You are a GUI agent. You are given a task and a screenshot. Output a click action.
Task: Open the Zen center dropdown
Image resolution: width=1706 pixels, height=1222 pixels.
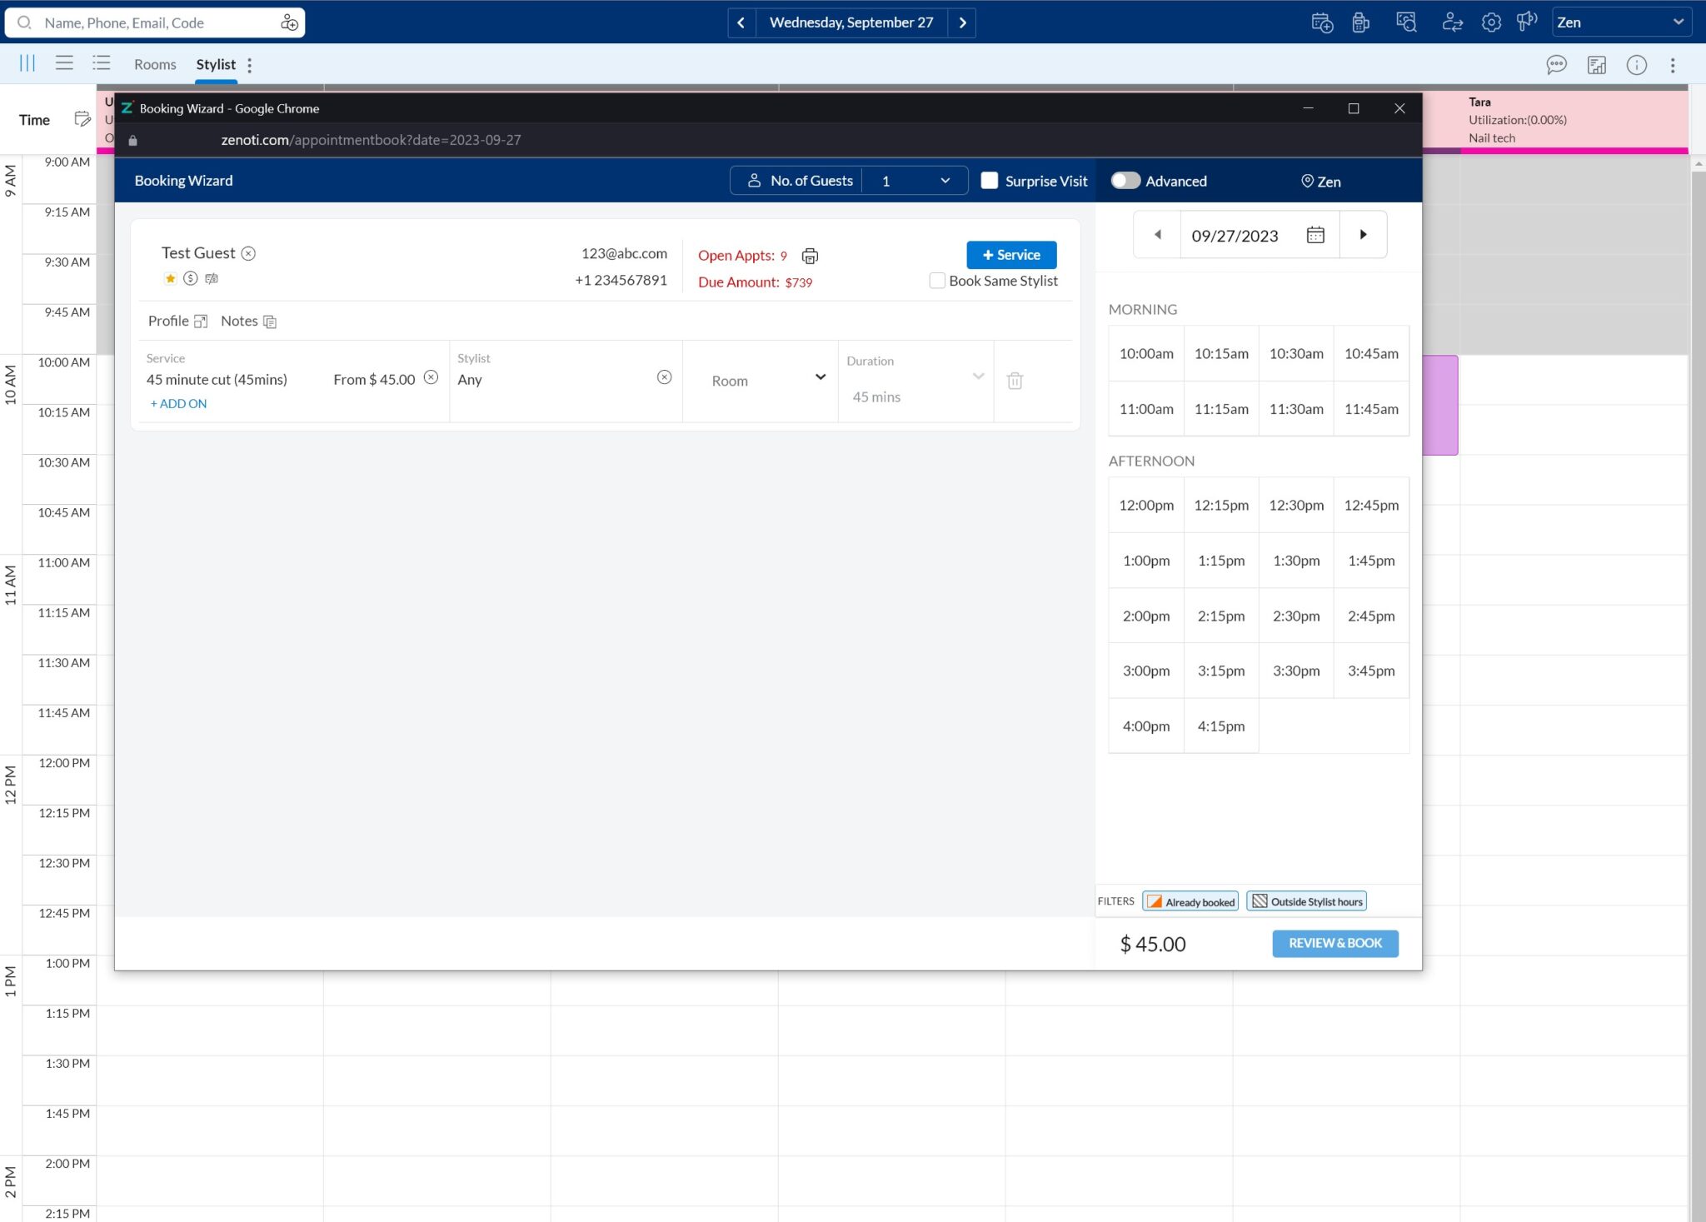pyautogui.click(x=1621, y=22)
